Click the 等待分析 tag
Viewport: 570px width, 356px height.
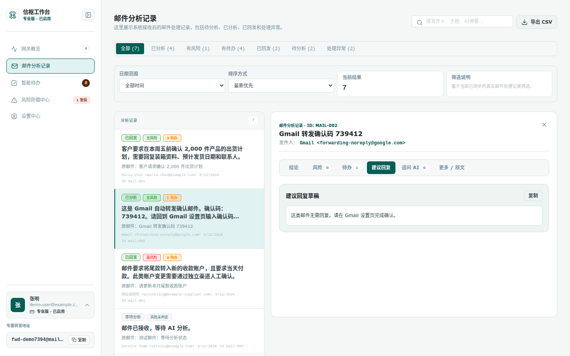pos(133,317)
